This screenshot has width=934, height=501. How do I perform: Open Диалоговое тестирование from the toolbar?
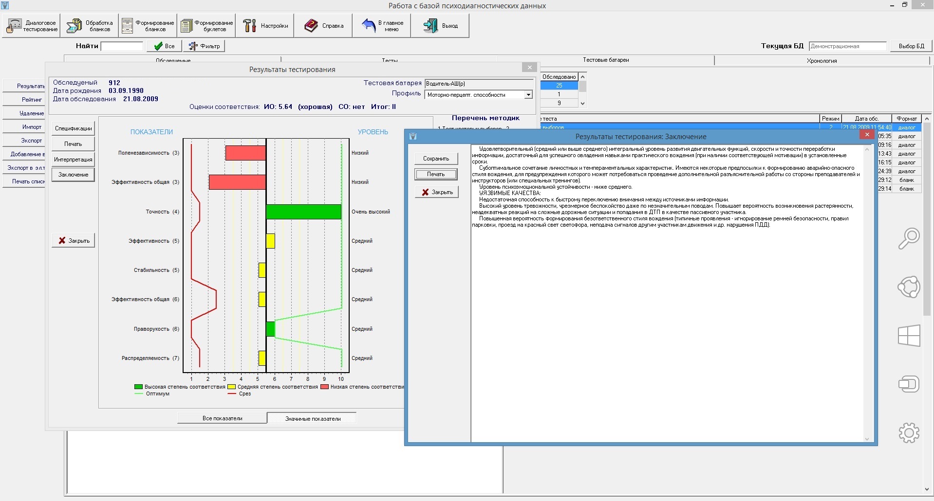tap(32, 26)
